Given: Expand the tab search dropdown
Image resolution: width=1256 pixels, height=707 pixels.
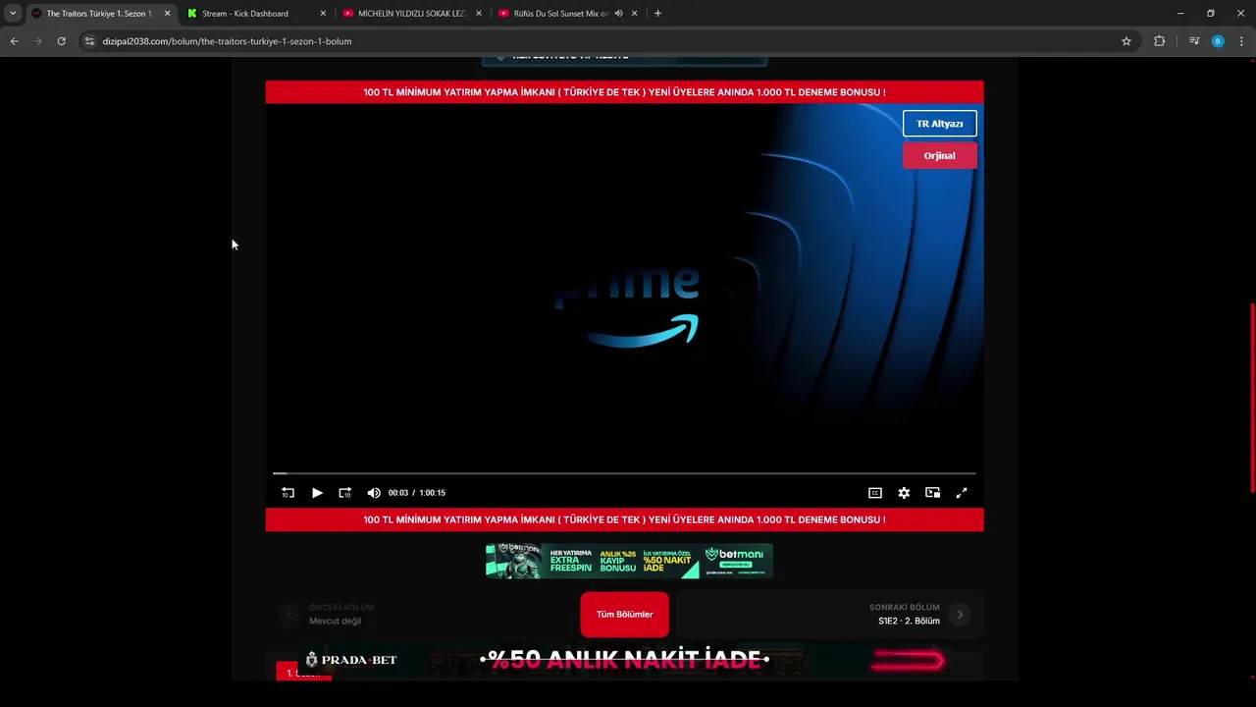Looking at the screenshot, I should [x=13, y=14].
